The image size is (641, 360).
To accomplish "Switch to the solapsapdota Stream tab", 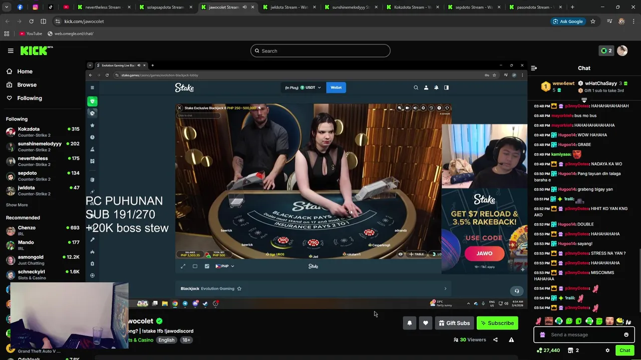I will coord(165,7).
